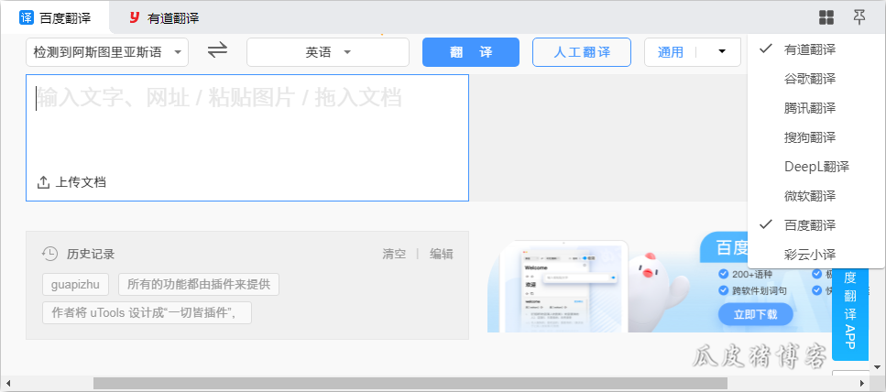This screenshot has width=886, height=392.
Task: Expand the 通用 domain dropdown arrow
Action: pyautogui.click(x=722, y=52)
